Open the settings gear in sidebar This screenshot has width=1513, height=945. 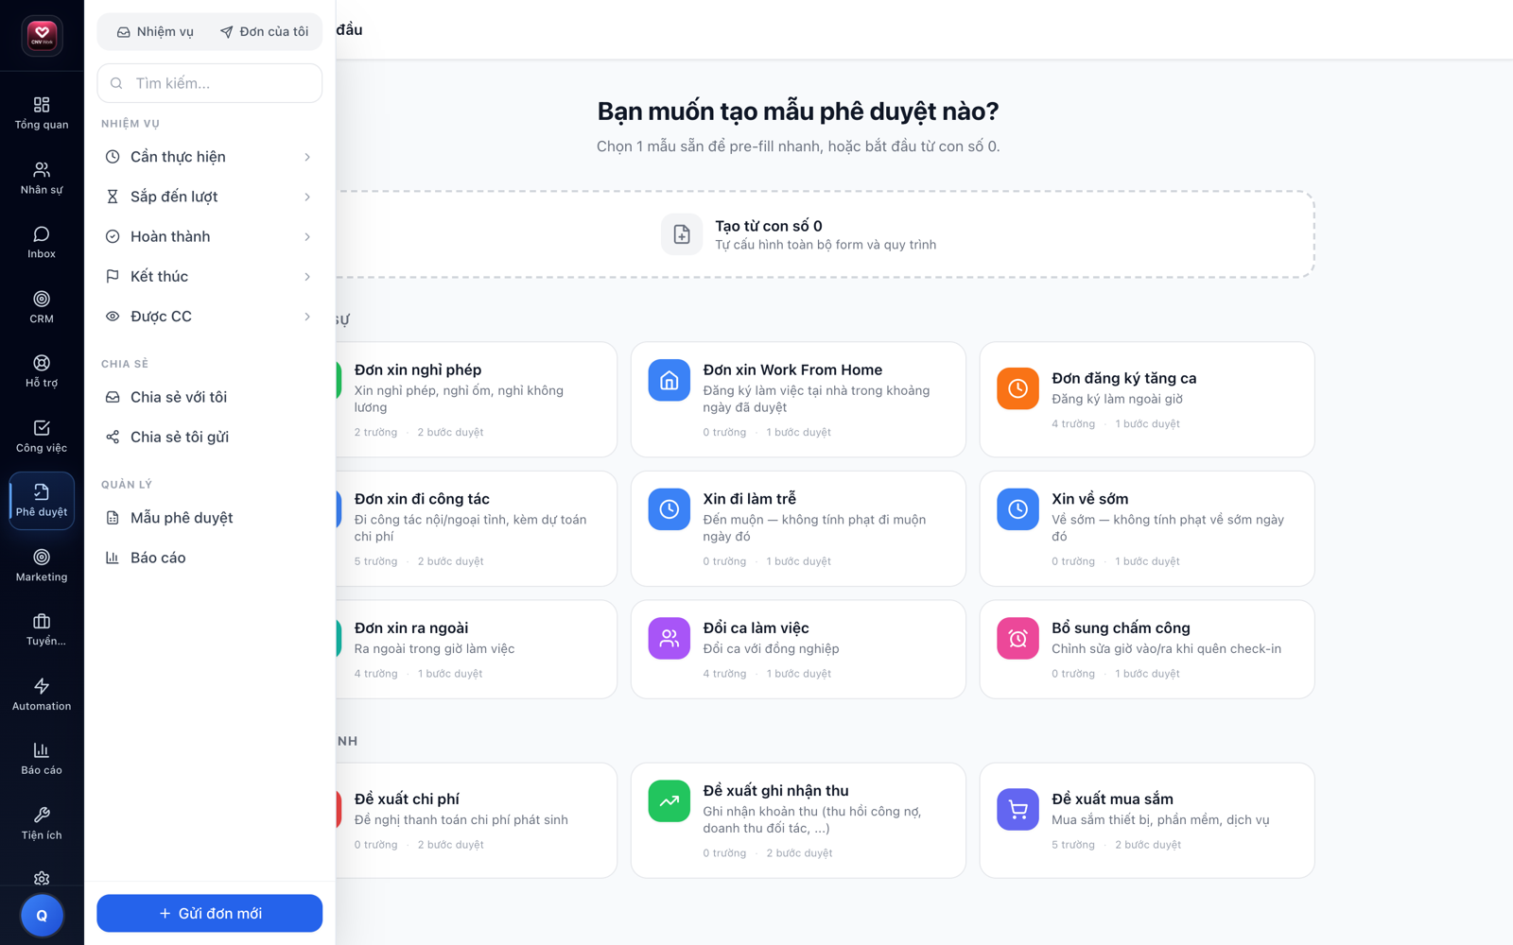pyautogui.click(x=42, y=878)
